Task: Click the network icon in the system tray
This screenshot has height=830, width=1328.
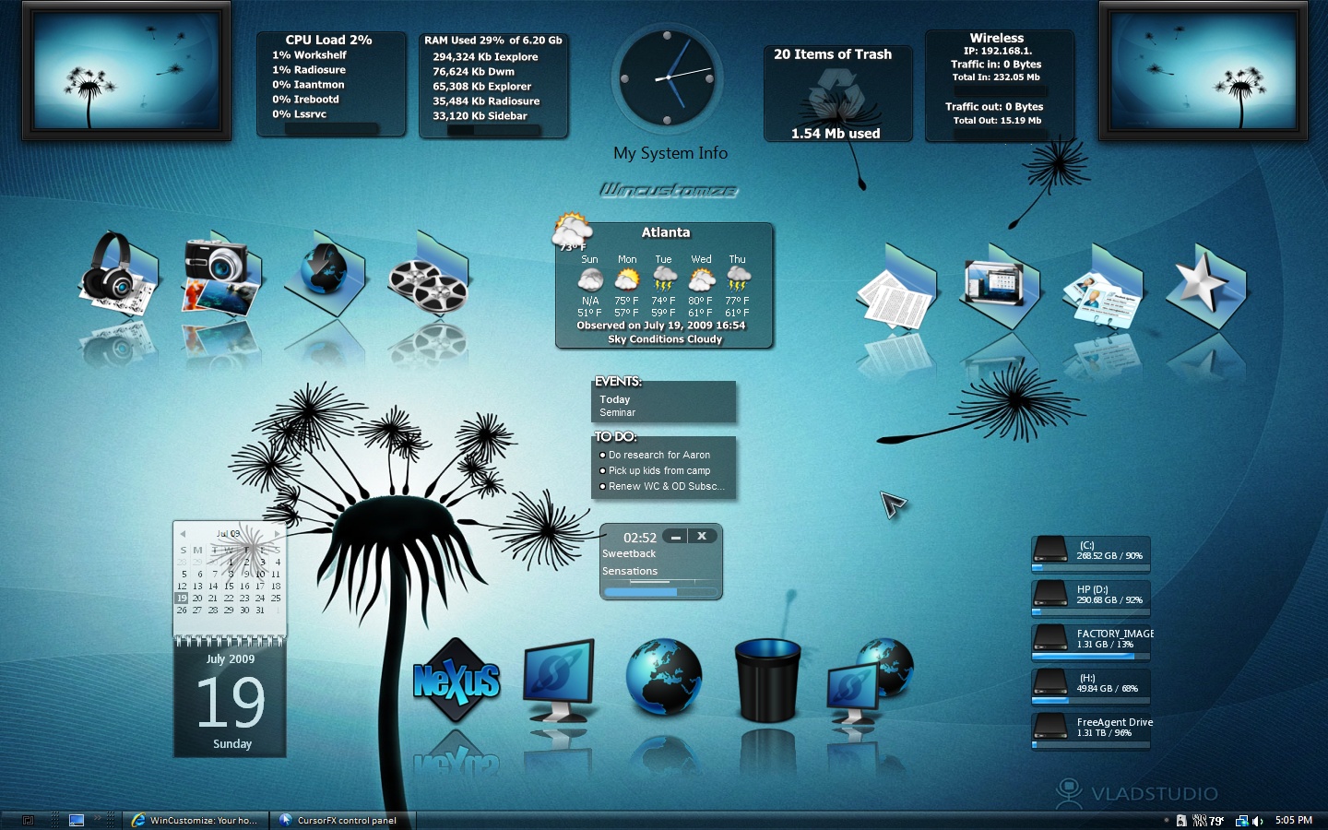Action: pos(1242,821)
